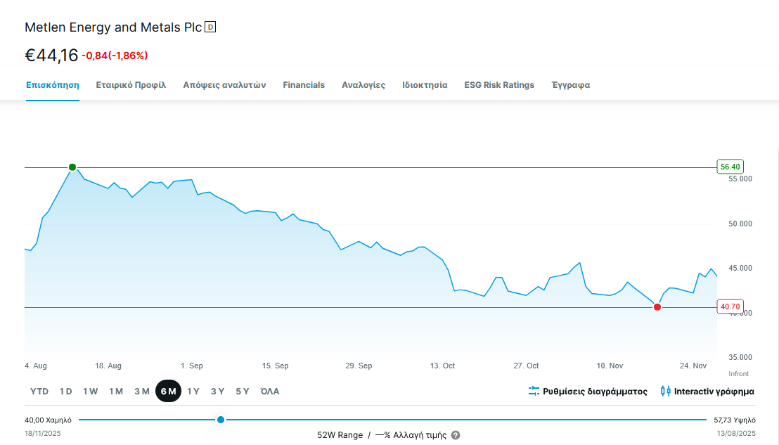
Task: Click the 52W range slider handle
Action: point(221,420)
